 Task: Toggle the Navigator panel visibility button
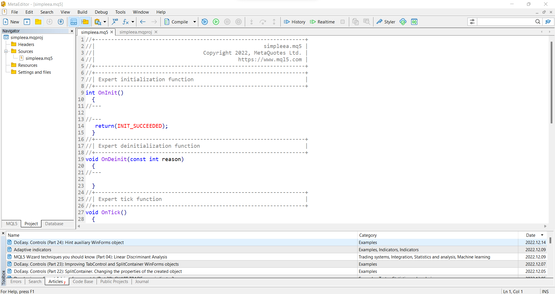click(74, 22)
